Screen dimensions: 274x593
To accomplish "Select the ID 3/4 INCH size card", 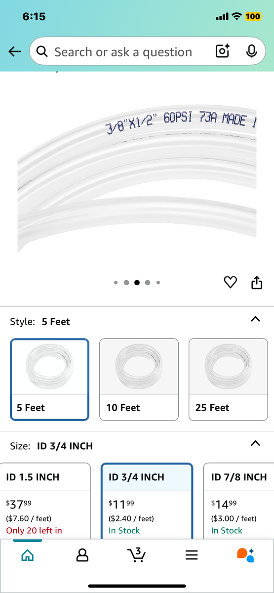I will pos(147,501).
